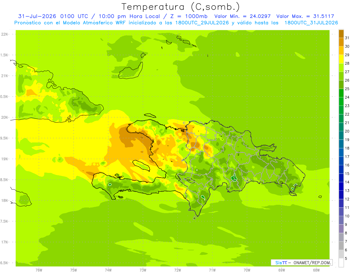Pick the yellow swatch between 28 and 29
This screenshot has height=274, width=355.
341,59
